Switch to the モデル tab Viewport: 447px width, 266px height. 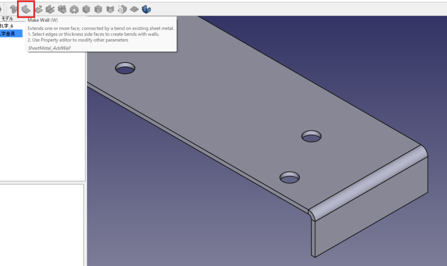(7, 19)
